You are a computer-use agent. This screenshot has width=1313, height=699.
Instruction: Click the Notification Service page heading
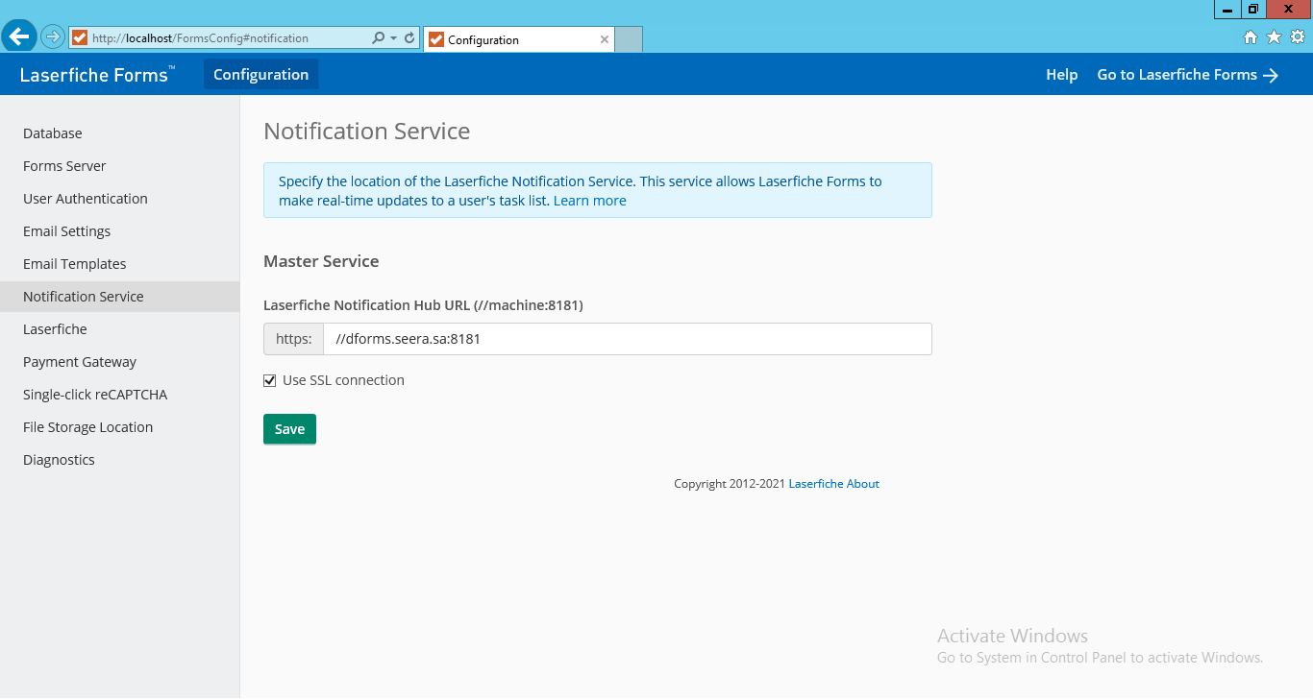367,132
